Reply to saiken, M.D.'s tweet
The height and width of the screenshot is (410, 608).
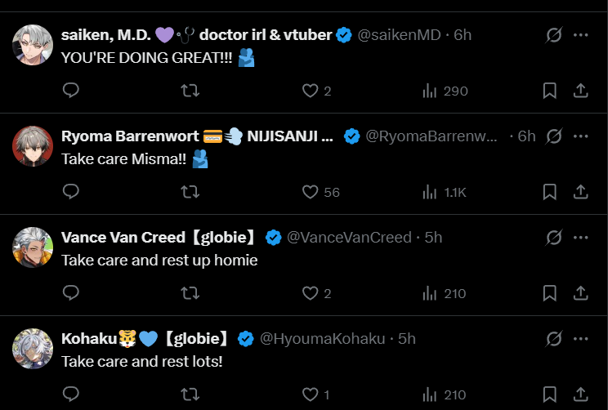pos(71,91)
